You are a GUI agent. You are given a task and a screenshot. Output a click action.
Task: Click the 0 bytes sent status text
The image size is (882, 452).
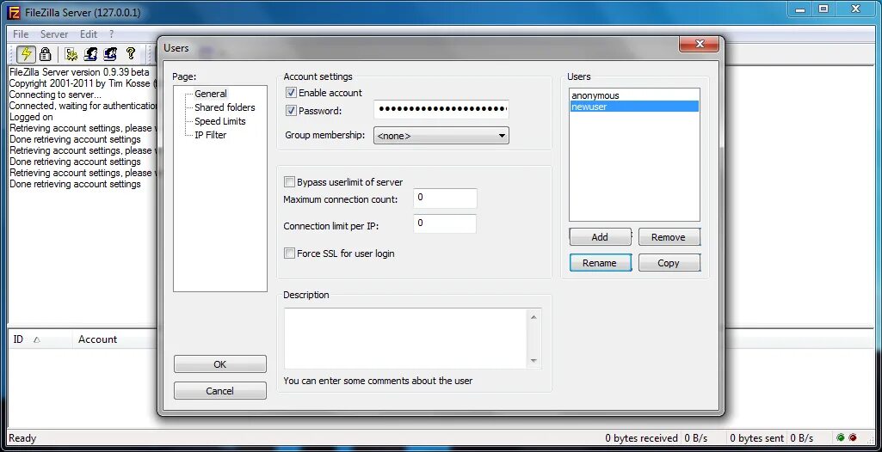tap(756, 438)
